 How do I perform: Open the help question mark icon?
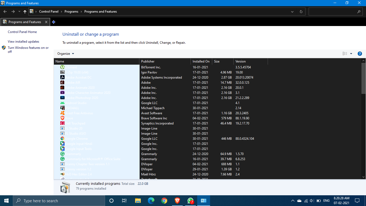point(360,54)
